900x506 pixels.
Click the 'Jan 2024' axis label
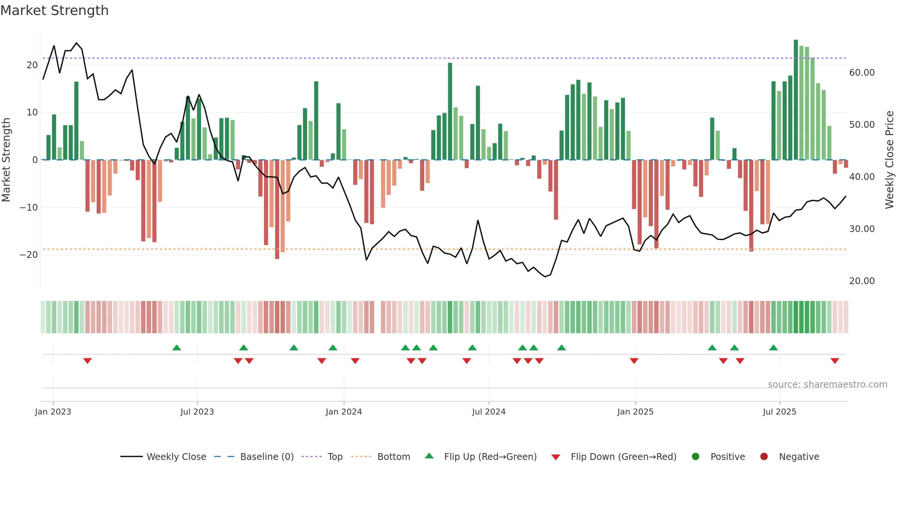(344, 412)
